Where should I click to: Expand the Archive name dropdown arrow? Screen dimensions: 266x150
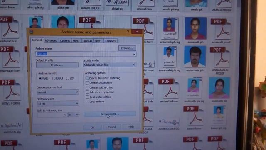[x=134, y=54]
